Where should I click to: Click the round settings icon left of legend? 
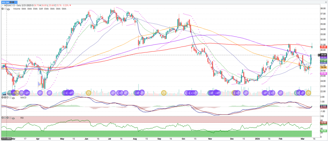click(2, 9)
